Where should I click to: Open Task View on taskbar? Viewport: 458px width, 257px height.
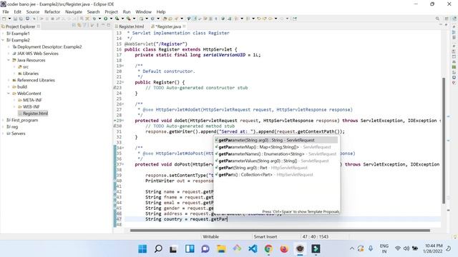tap(173, 248)
